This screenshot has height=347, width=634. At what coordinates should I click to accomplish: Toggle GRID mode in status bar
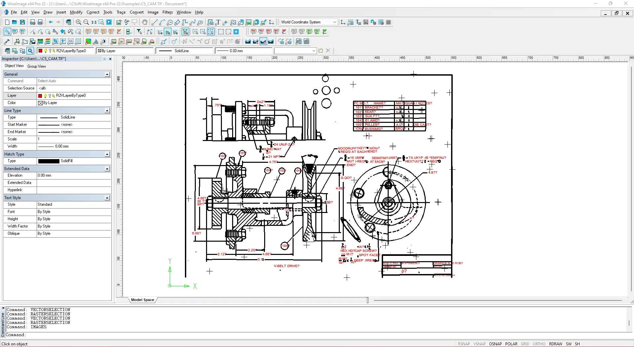(x=525, y=344)
